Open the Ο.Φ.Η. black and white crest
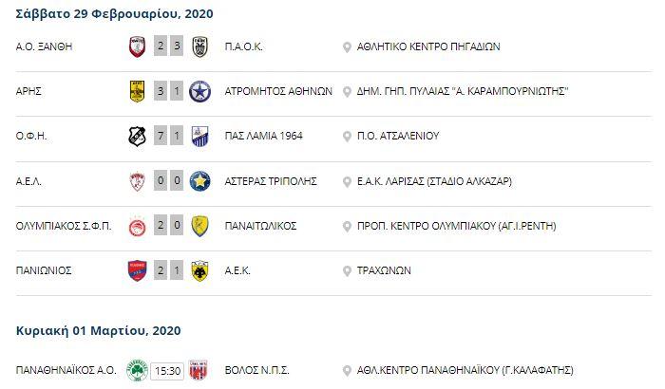The image size is (665, 389). (137, 136)
